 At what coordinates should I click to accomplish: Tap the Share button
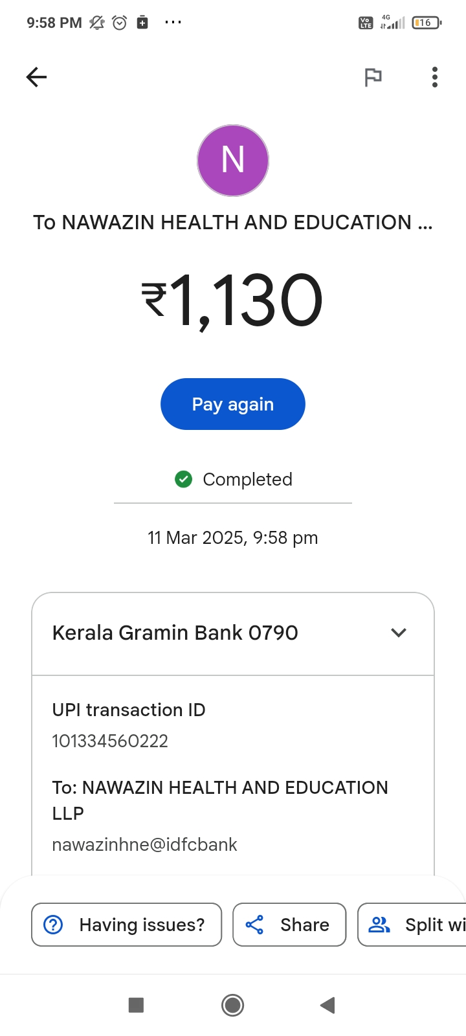tap(289, 925)
